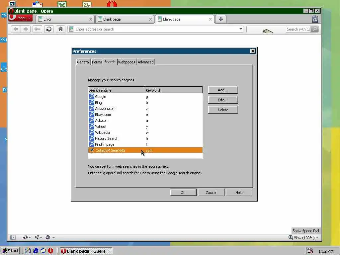Image resolution: width=340 pixels, height=255 pixels.
Task: Click the system tray icon near clock
Action: tap(310, 251)
